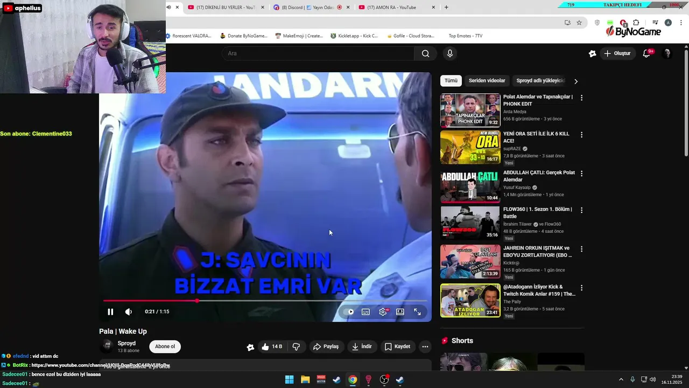
Task: Open the Sproyd channel avatar
Action: point(107,346)
